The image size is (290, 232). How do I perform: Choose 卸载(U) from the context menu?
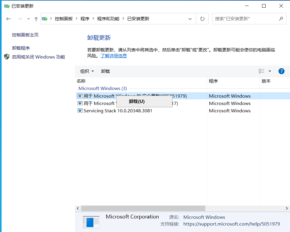(x=144, y=101)
